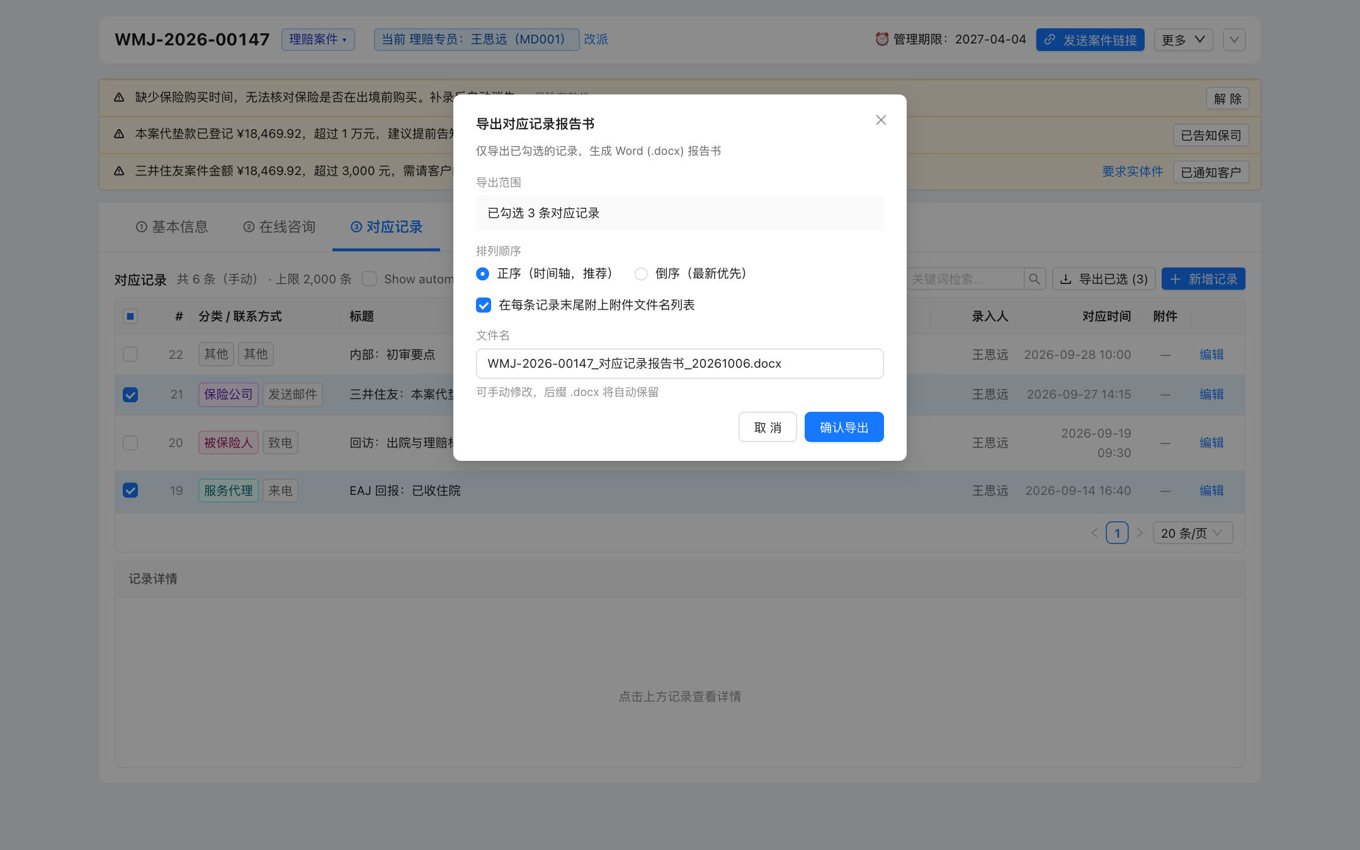Click 导出已选 (3) button
Image resolution: width=1360 pixels, height=850 pixels.
[x=1104, y=279]
